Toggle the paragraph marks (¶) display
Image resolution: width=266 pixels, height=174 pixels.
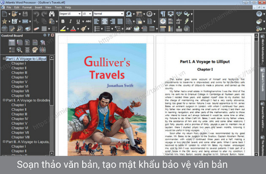point(163,14)
